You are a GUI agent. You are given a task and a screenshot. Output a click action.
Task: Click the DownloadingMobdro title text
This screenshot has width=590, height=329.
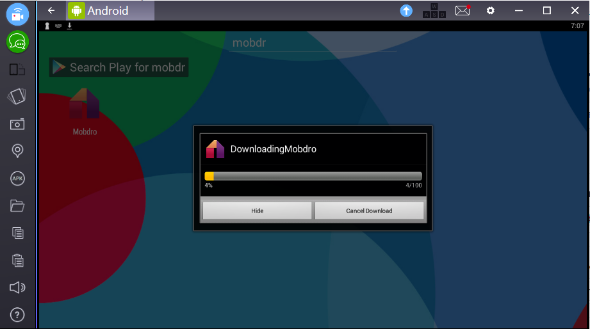[x=273, y=149]
